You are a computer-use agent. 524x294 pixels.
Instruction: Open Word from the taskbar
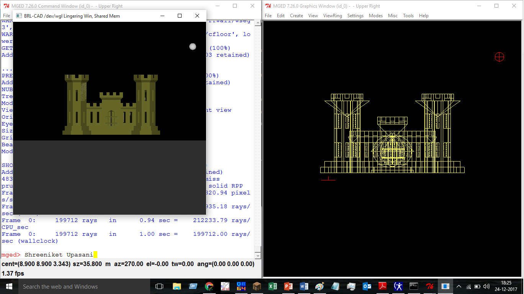305,286
